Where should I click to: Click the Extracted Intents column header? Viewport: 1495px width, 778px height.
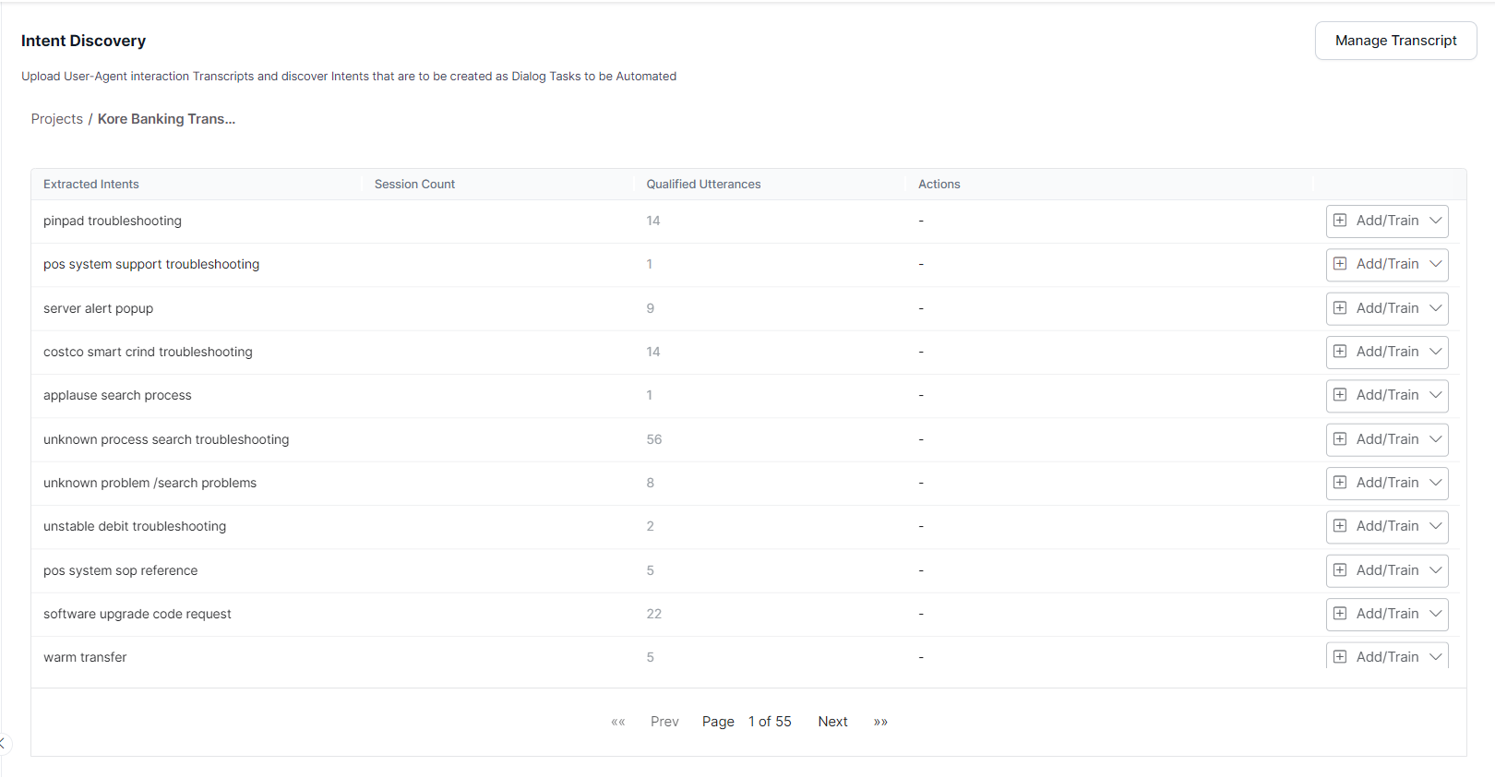[91, 185]
